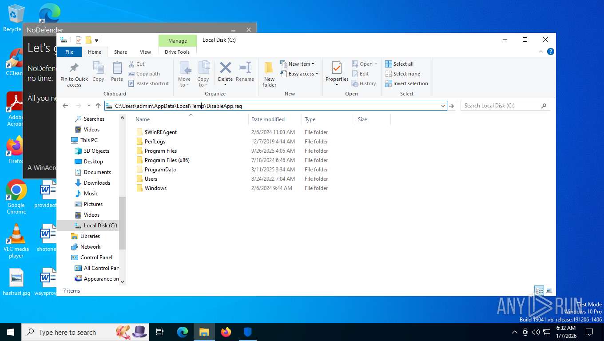
Task: Click Paste shortcut in ribbon
Action: [148, 83]
